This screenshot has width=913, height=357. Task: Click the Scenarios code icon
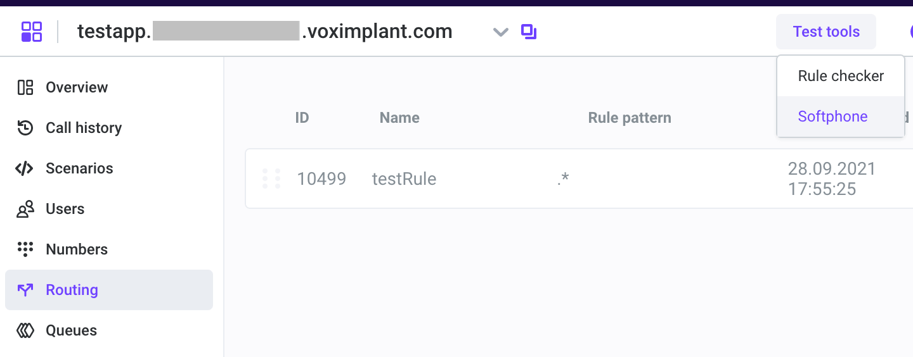pos(25,168)
